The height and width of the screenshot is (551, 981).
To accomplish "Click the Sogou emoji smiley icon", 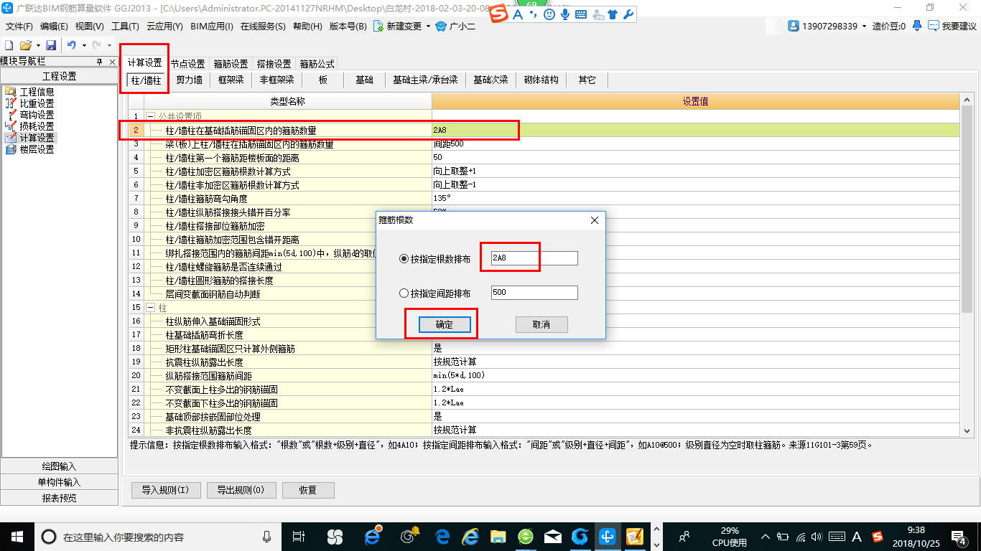I will point(549,14).
